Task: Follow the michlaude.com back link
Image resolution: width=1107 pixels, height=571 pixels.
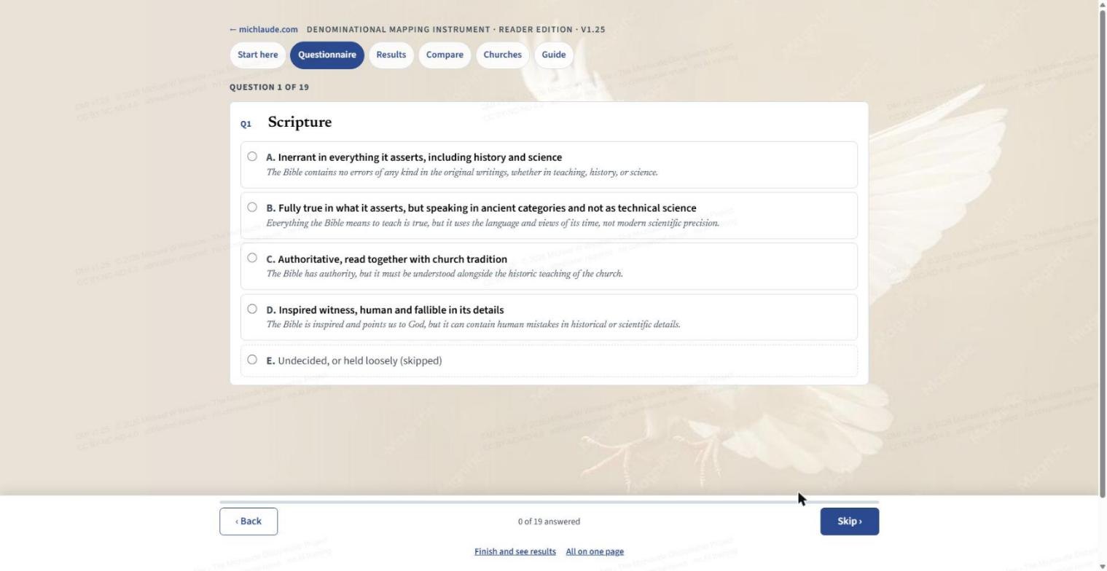Action: tap(264, 30)
